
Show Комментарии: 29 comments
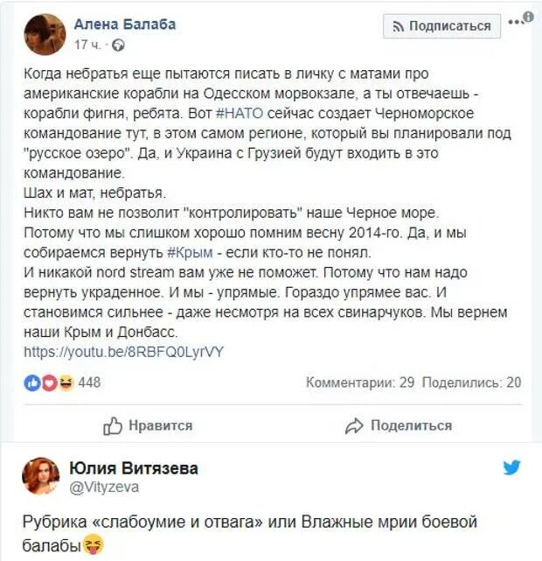click(x=360, y=382)
